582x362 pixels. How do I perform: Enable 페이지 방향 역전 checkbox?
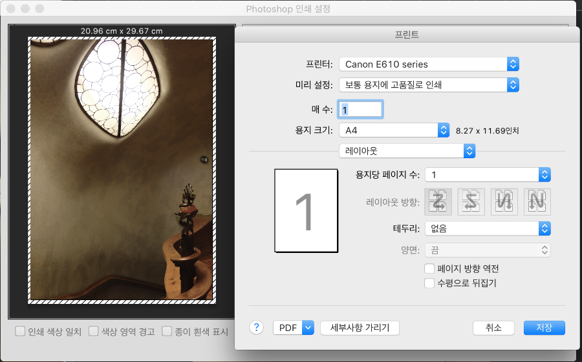[x=429, y=268]
